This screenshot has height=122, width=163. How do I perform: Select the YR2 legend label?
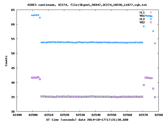tap(142, 22)
